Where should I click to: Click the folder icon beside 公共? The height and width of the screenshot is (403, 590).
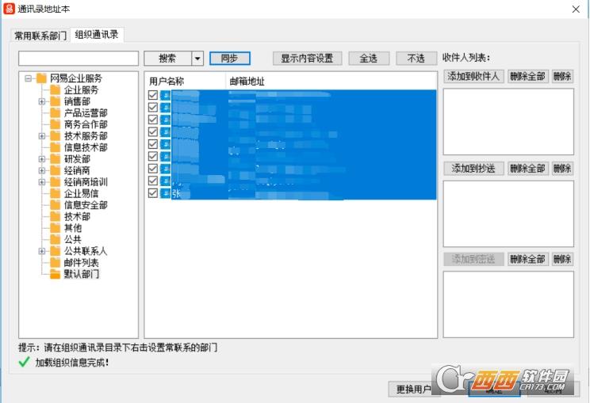56,240
